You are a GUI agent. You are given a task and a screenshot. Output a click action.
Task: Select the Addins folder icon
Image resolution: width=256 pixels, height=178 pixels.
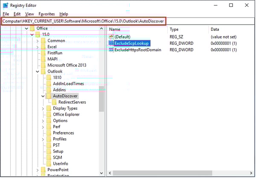[x=49, y=90]
